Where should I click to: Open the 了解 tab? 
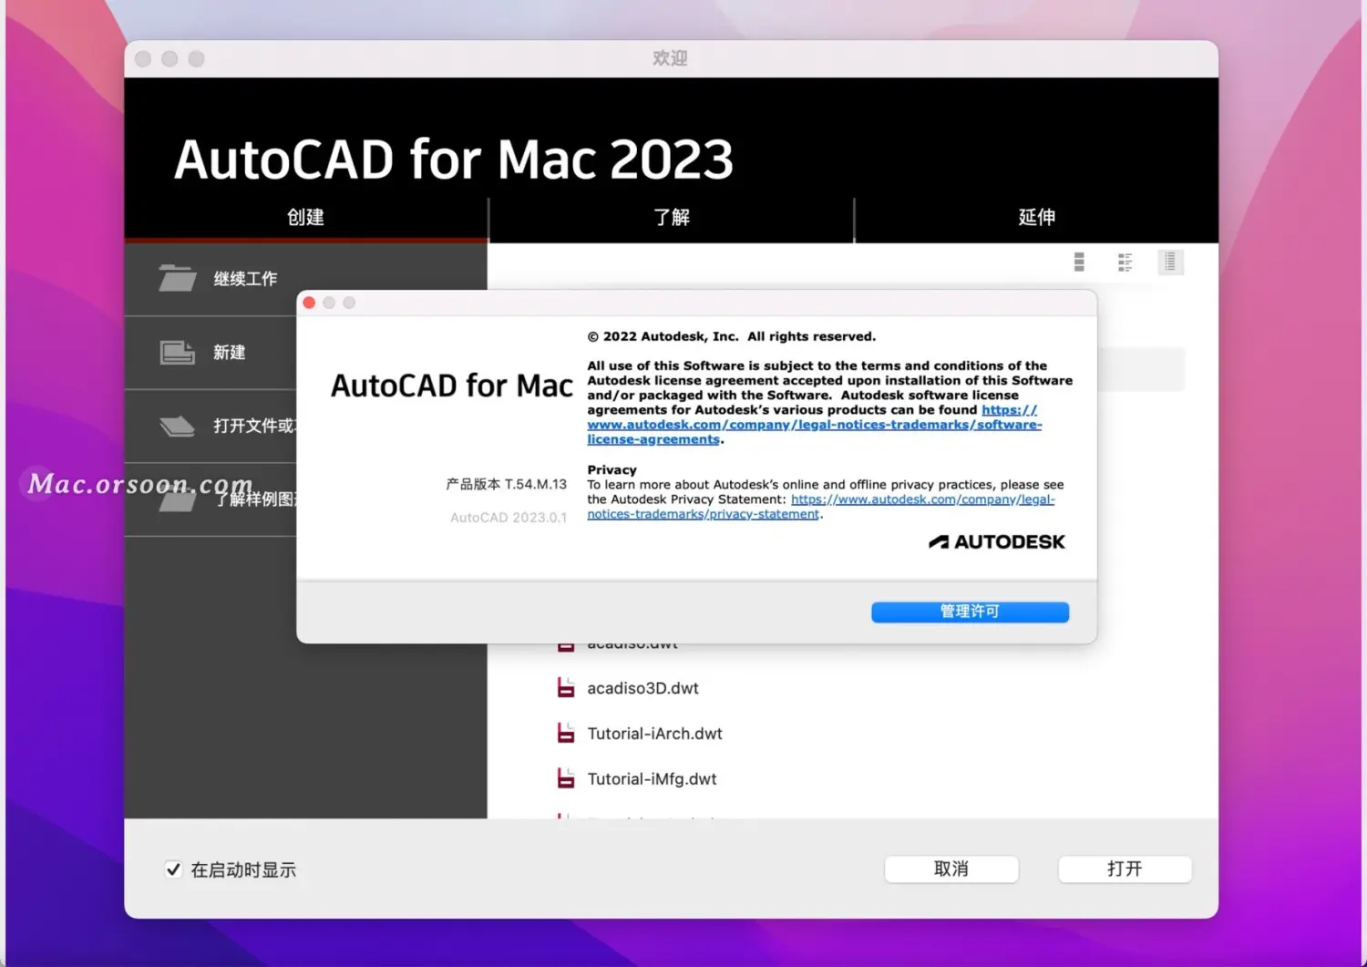[672, 218]
